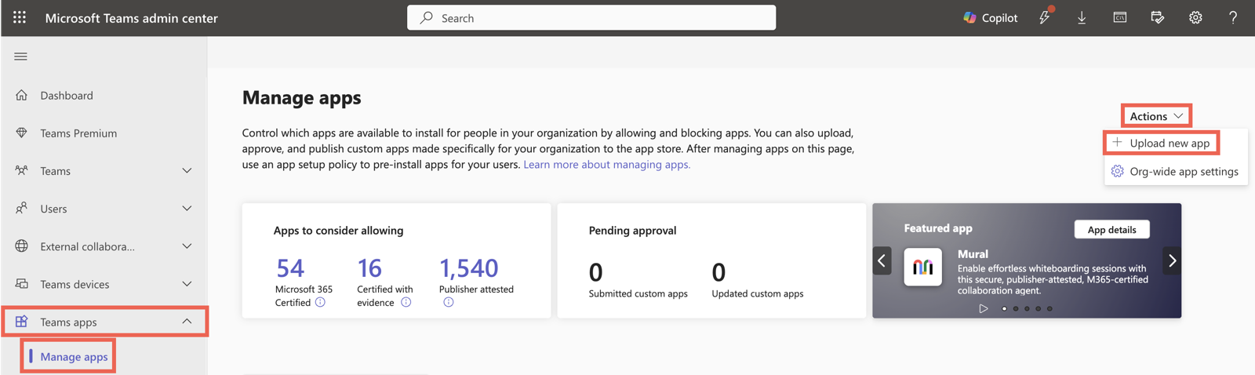Click the Apps to consider allowing heading
The image size is (1255, 375).
point(338,230)
